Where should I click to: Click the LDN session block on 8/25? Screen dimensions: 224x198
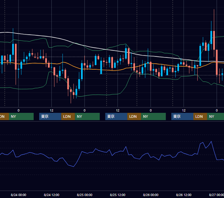(x=134, y=116)
